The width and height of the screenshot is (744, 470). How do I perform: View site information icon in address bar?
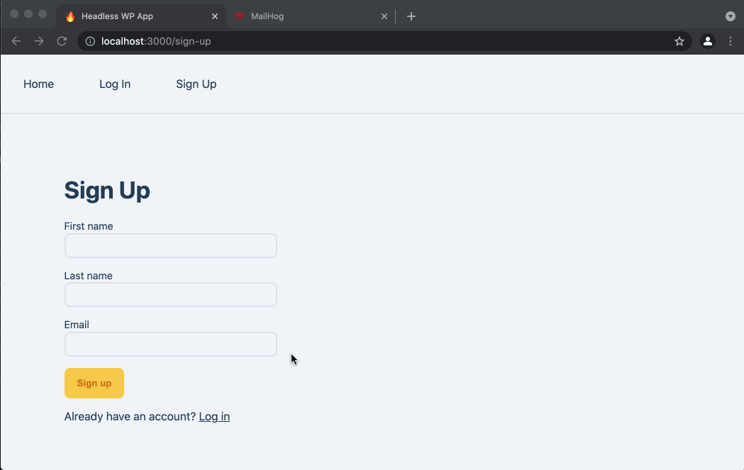tap(90, 41)
